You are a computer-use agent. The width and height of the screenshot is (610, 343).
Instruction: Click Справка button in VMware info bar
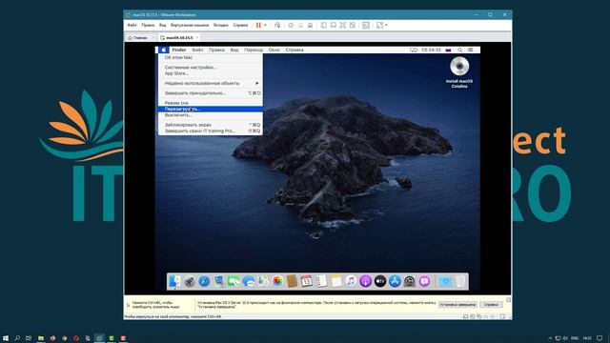pos(491,305)
